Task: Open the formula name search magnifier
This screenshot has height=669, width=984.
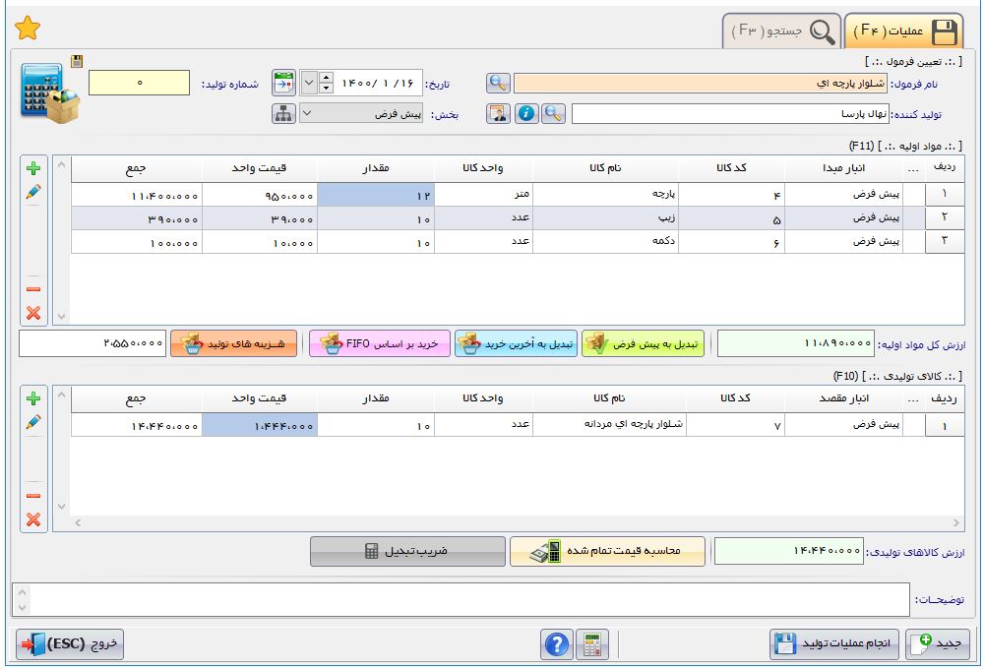Action: click(x=500, y=83)
